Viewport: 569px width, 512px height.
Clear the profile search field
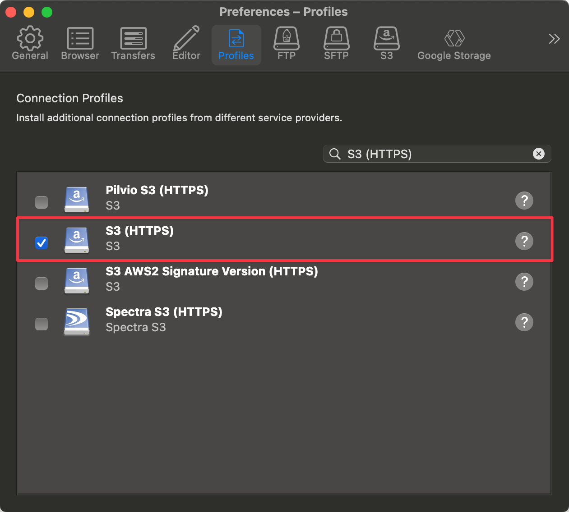pos(539,154)
